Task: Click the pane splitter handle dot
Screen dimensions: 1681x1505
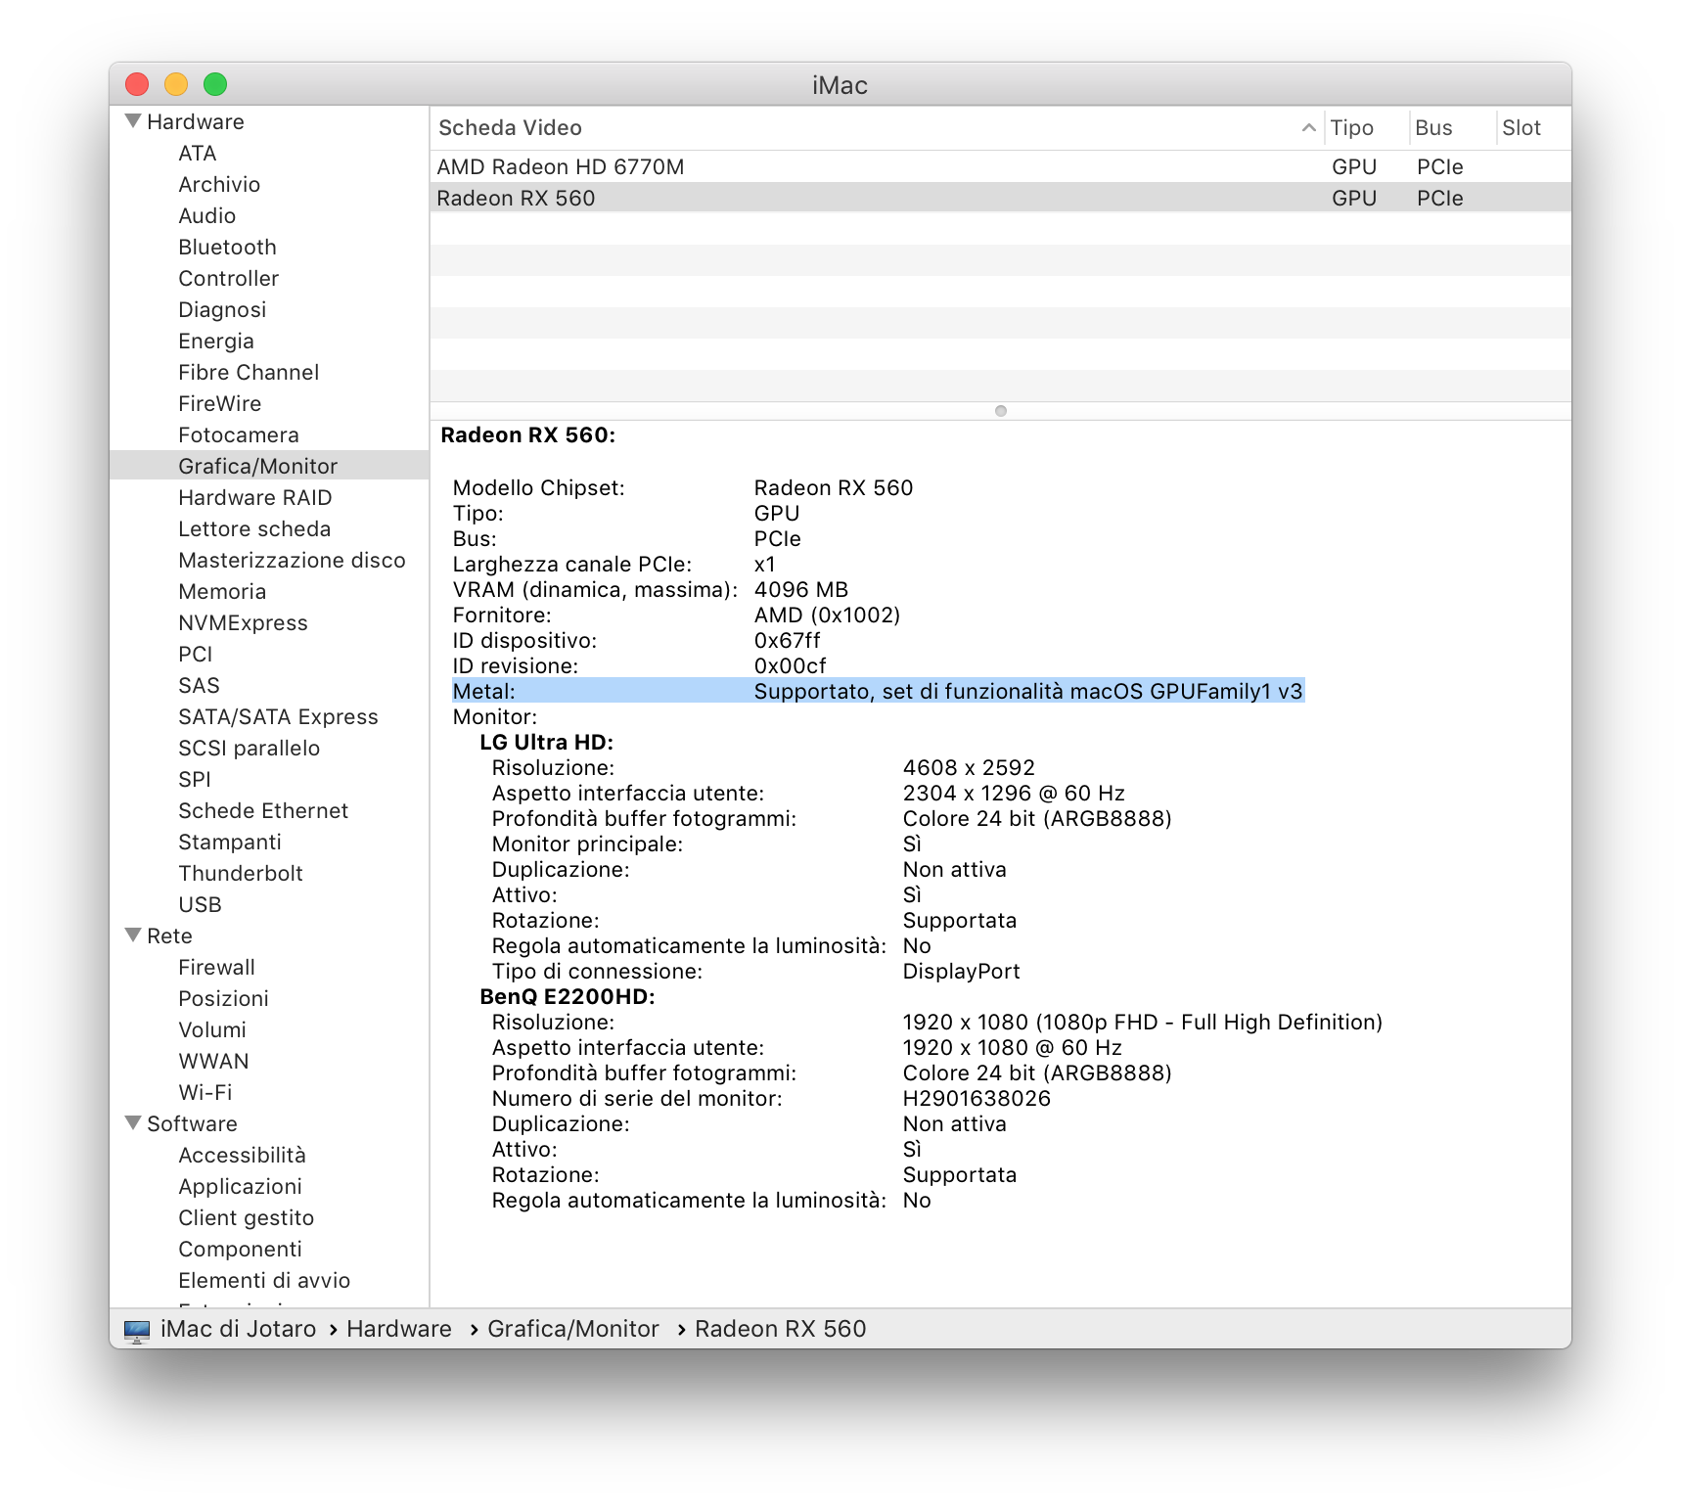Action: [x=1000, y=411]
